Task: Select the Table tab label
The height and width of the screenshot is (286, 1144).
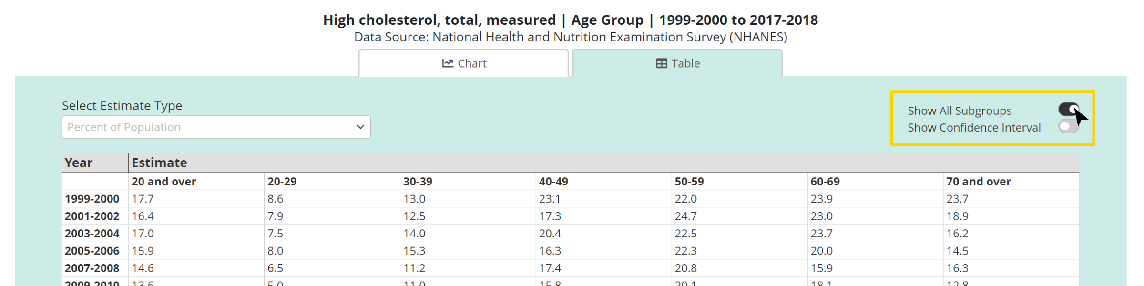Action: (685, 63)
